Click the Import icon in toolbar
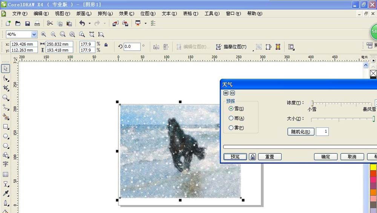The width and height of the screenshot is (377, 213). (115, 23)
